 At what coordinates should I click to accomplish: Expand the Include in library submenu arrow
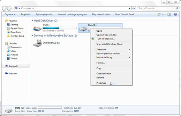click(x=130, y=57)
